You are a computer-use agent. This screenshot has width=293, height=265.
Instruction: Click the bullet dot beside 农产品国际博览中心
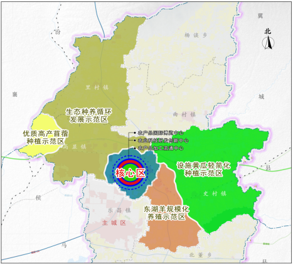[x=135, y=132]
